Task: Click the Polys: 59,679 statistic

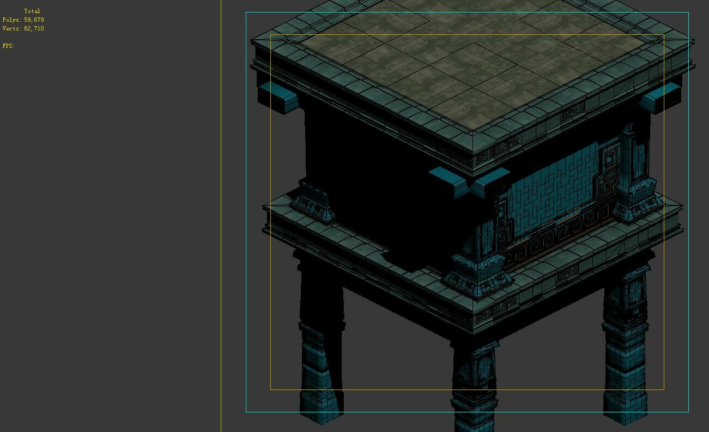Action: [23, 19]
